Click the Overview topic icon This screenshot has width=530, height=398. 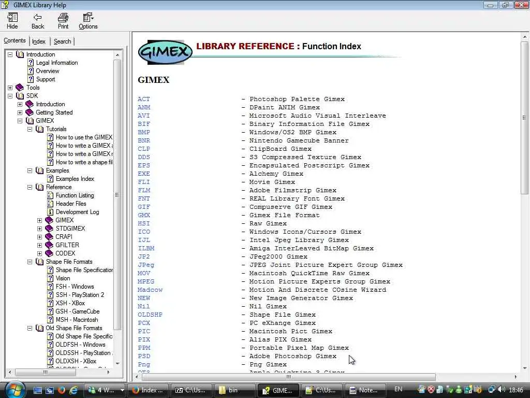(x=31, y=70)
